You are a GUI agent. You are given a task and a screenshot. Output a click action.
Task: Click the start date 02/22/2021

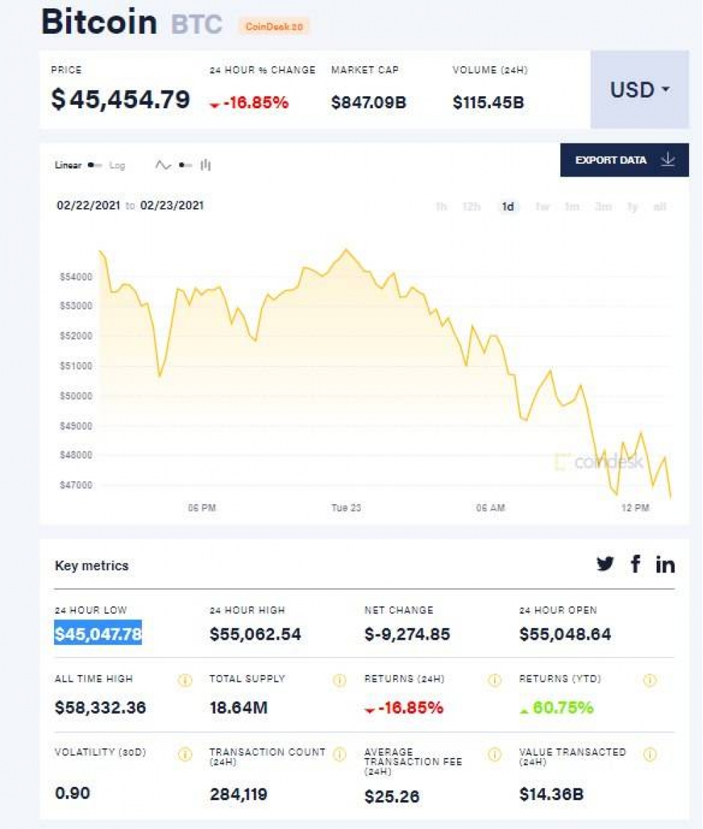tap(89, 205)
